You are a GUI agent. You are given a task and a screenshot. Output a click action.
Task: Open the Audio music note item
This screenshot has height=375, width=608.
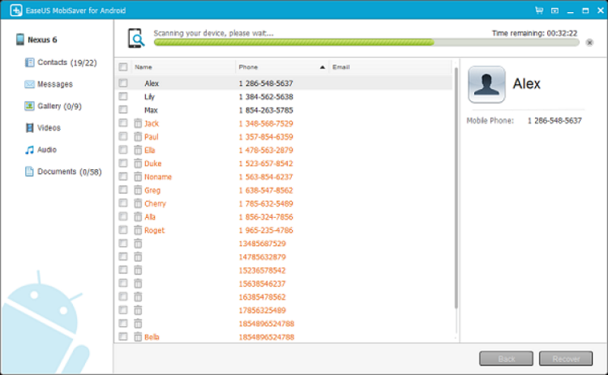[41, 150]
